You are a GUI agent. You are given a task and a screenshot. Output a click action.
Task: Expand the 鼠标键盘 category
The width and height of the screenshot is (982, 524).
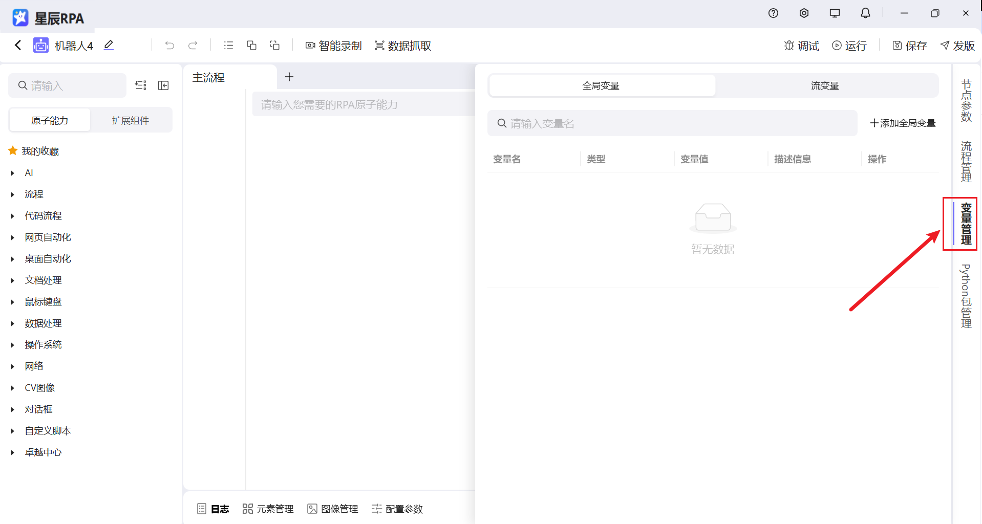click(43, 301)
